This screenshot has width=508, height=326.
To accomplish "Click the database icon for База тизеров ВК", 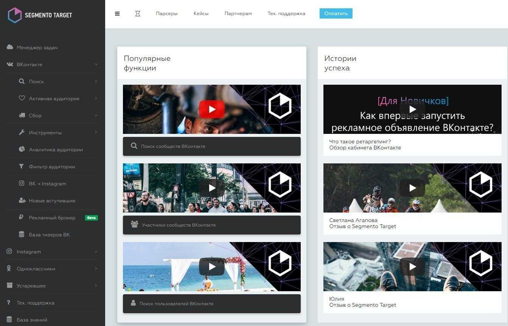I will pyautogui.click(x=22, y=234).
